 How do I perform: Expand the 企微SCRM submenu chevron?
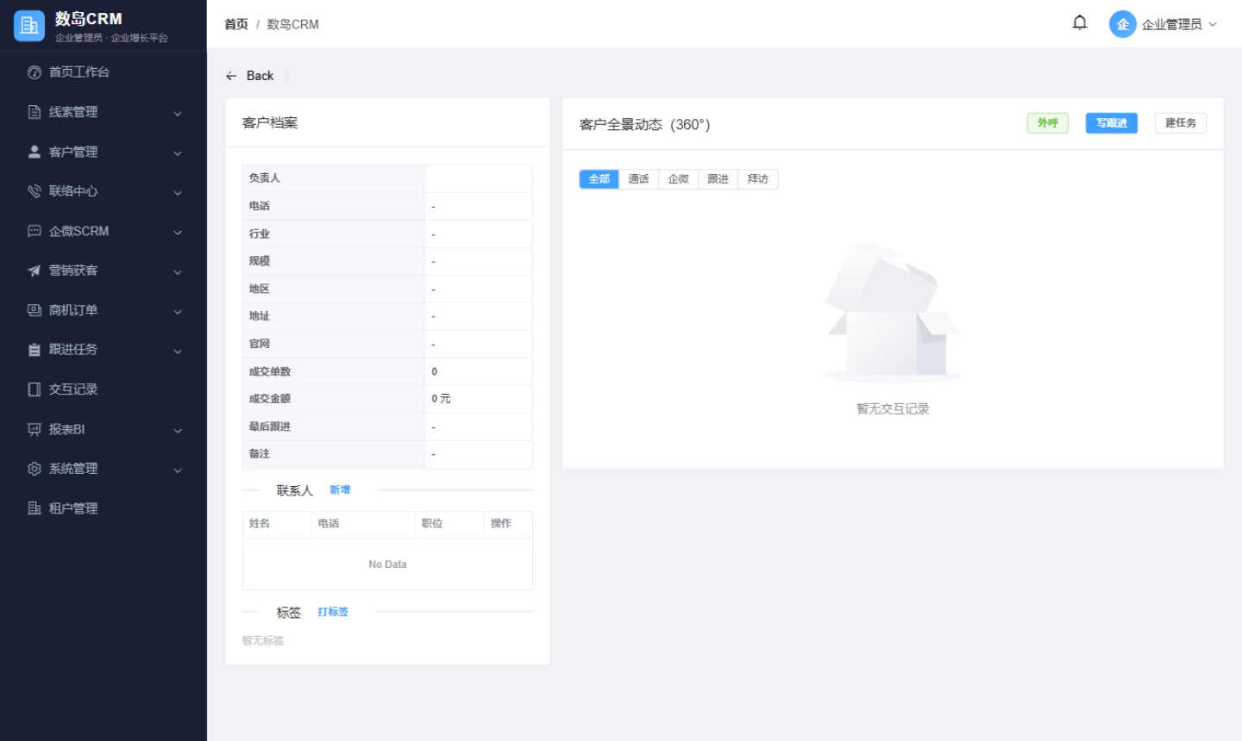coord(178,232)
